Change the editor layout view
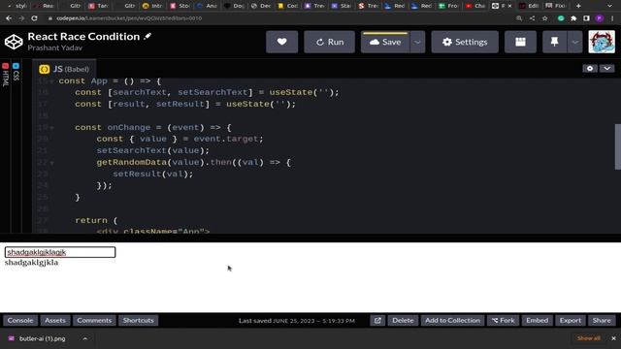This screenshot has width=621, height=349. pyautogui.click(x=520, y=42)
